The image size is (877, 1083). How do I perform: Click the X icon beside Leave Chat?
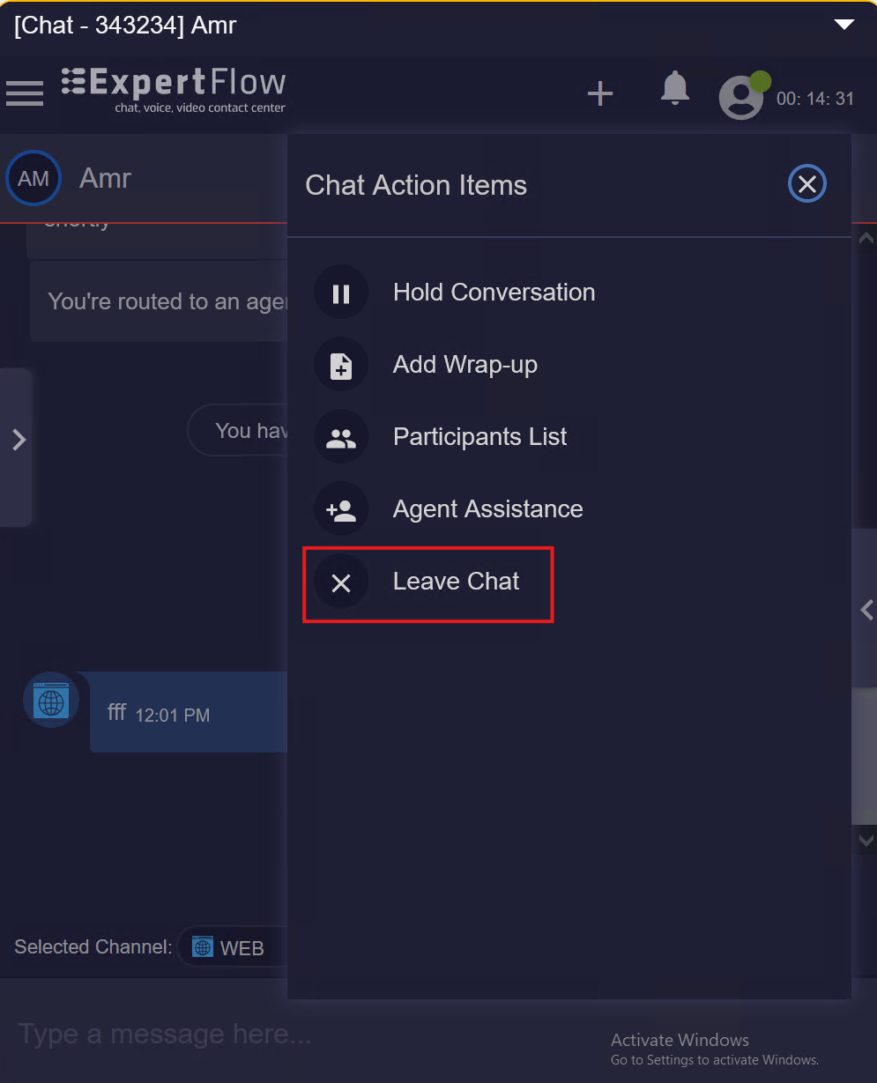point(341,582)
